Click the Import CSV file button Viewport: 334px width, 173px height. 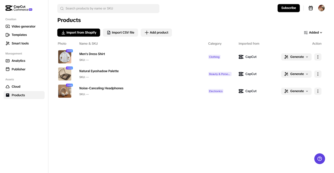(x=120, y=33)
